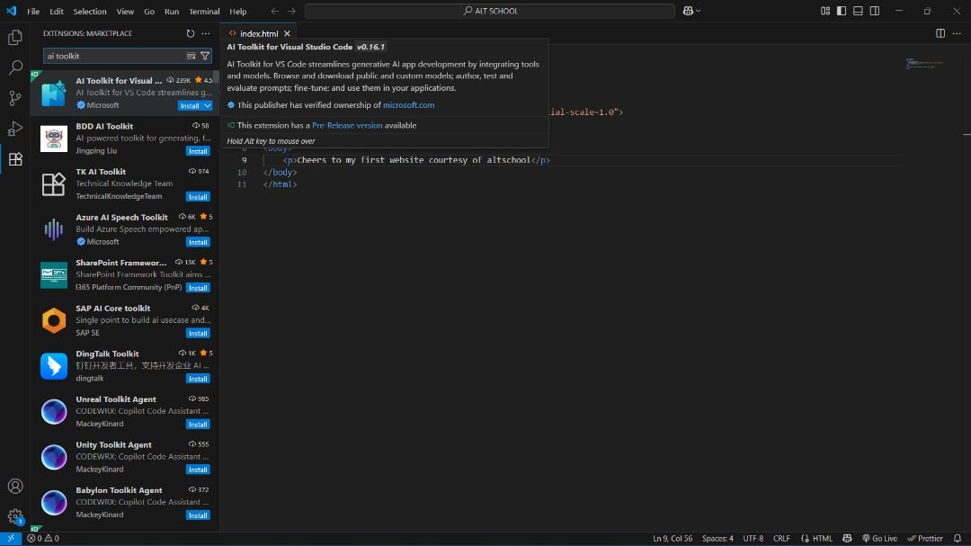Click Copilot status icon in status bar
The width and height of the screenshot is (971, 546).
[x=847, y=539]
